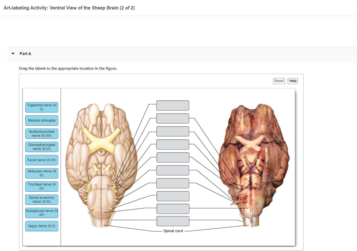
Task: Select the Spinal accessory nerve (N XI) label
Action: [42, 199]
